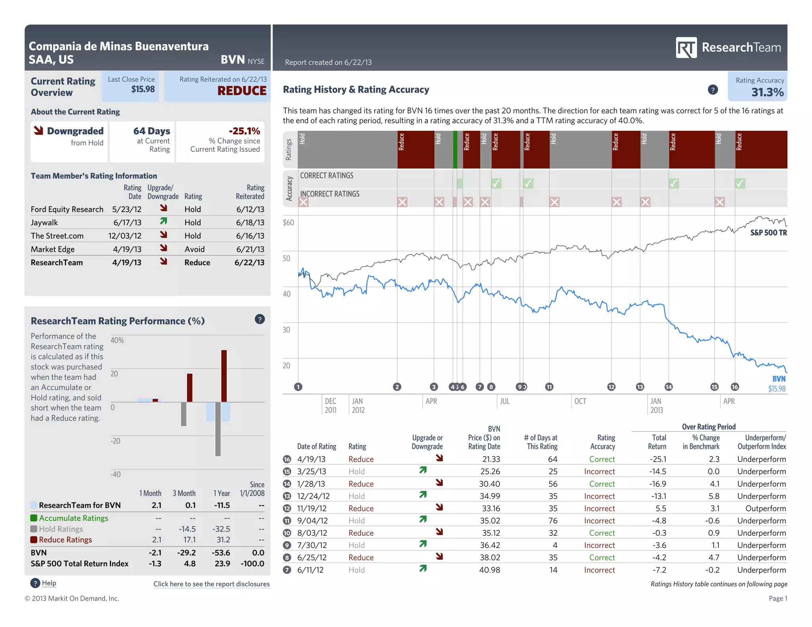
Task: Open the Rating Performance help question-mark icon
Action: click(x=260, y=319)
